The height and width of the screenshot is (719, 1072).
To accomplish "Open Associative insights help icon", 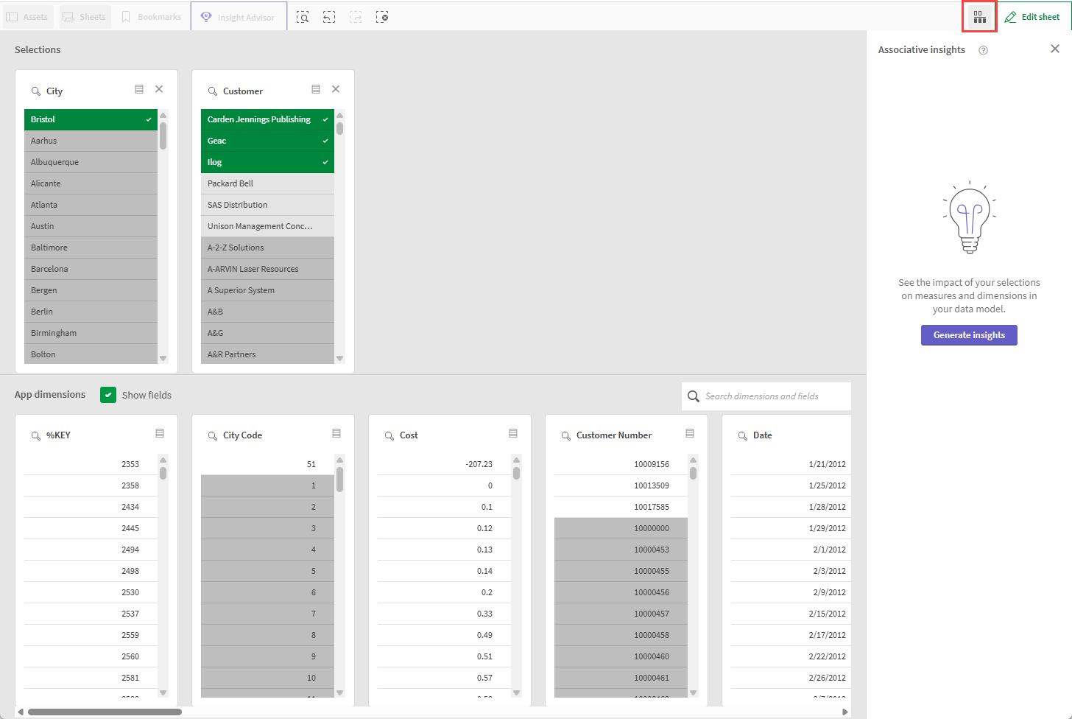I will click(983, 50).
